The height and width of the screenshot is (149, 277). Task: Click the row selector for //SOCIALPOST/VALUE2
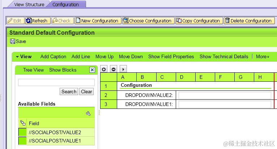[22, 132]
